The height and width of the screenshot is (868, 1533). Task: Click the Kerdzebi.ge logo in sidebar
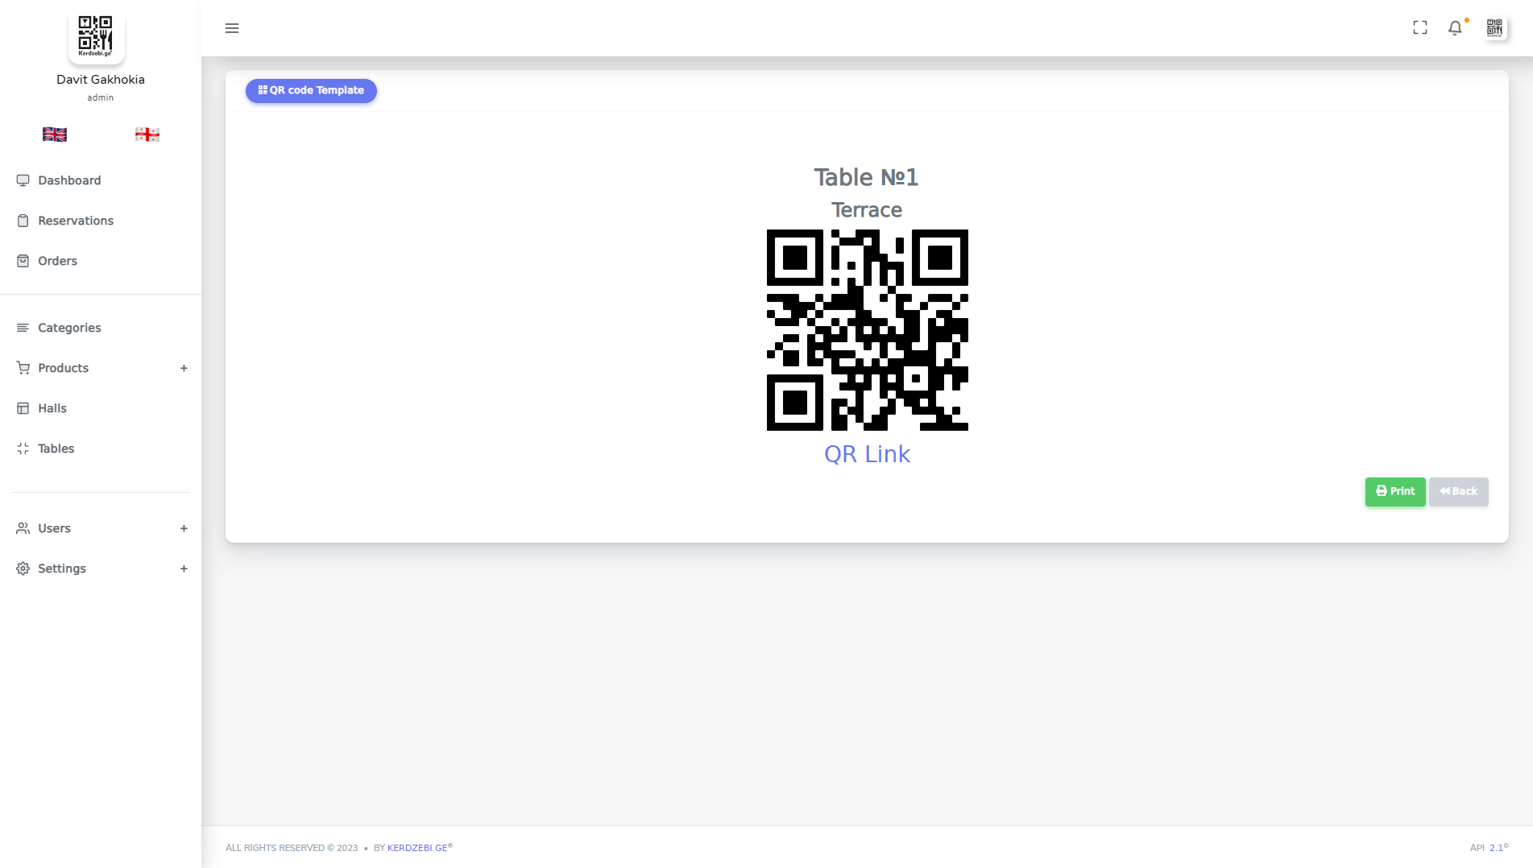pos(96,36)
